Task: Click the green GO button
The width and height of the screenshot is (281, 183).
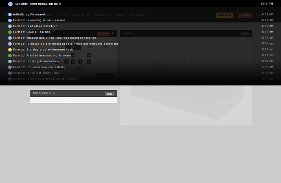Action: point(105,76)
